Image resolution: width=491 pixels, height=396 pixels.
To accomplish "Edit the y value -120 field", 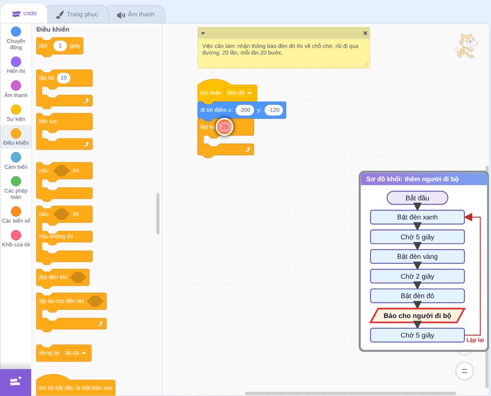I will click(x=273, y=110).
